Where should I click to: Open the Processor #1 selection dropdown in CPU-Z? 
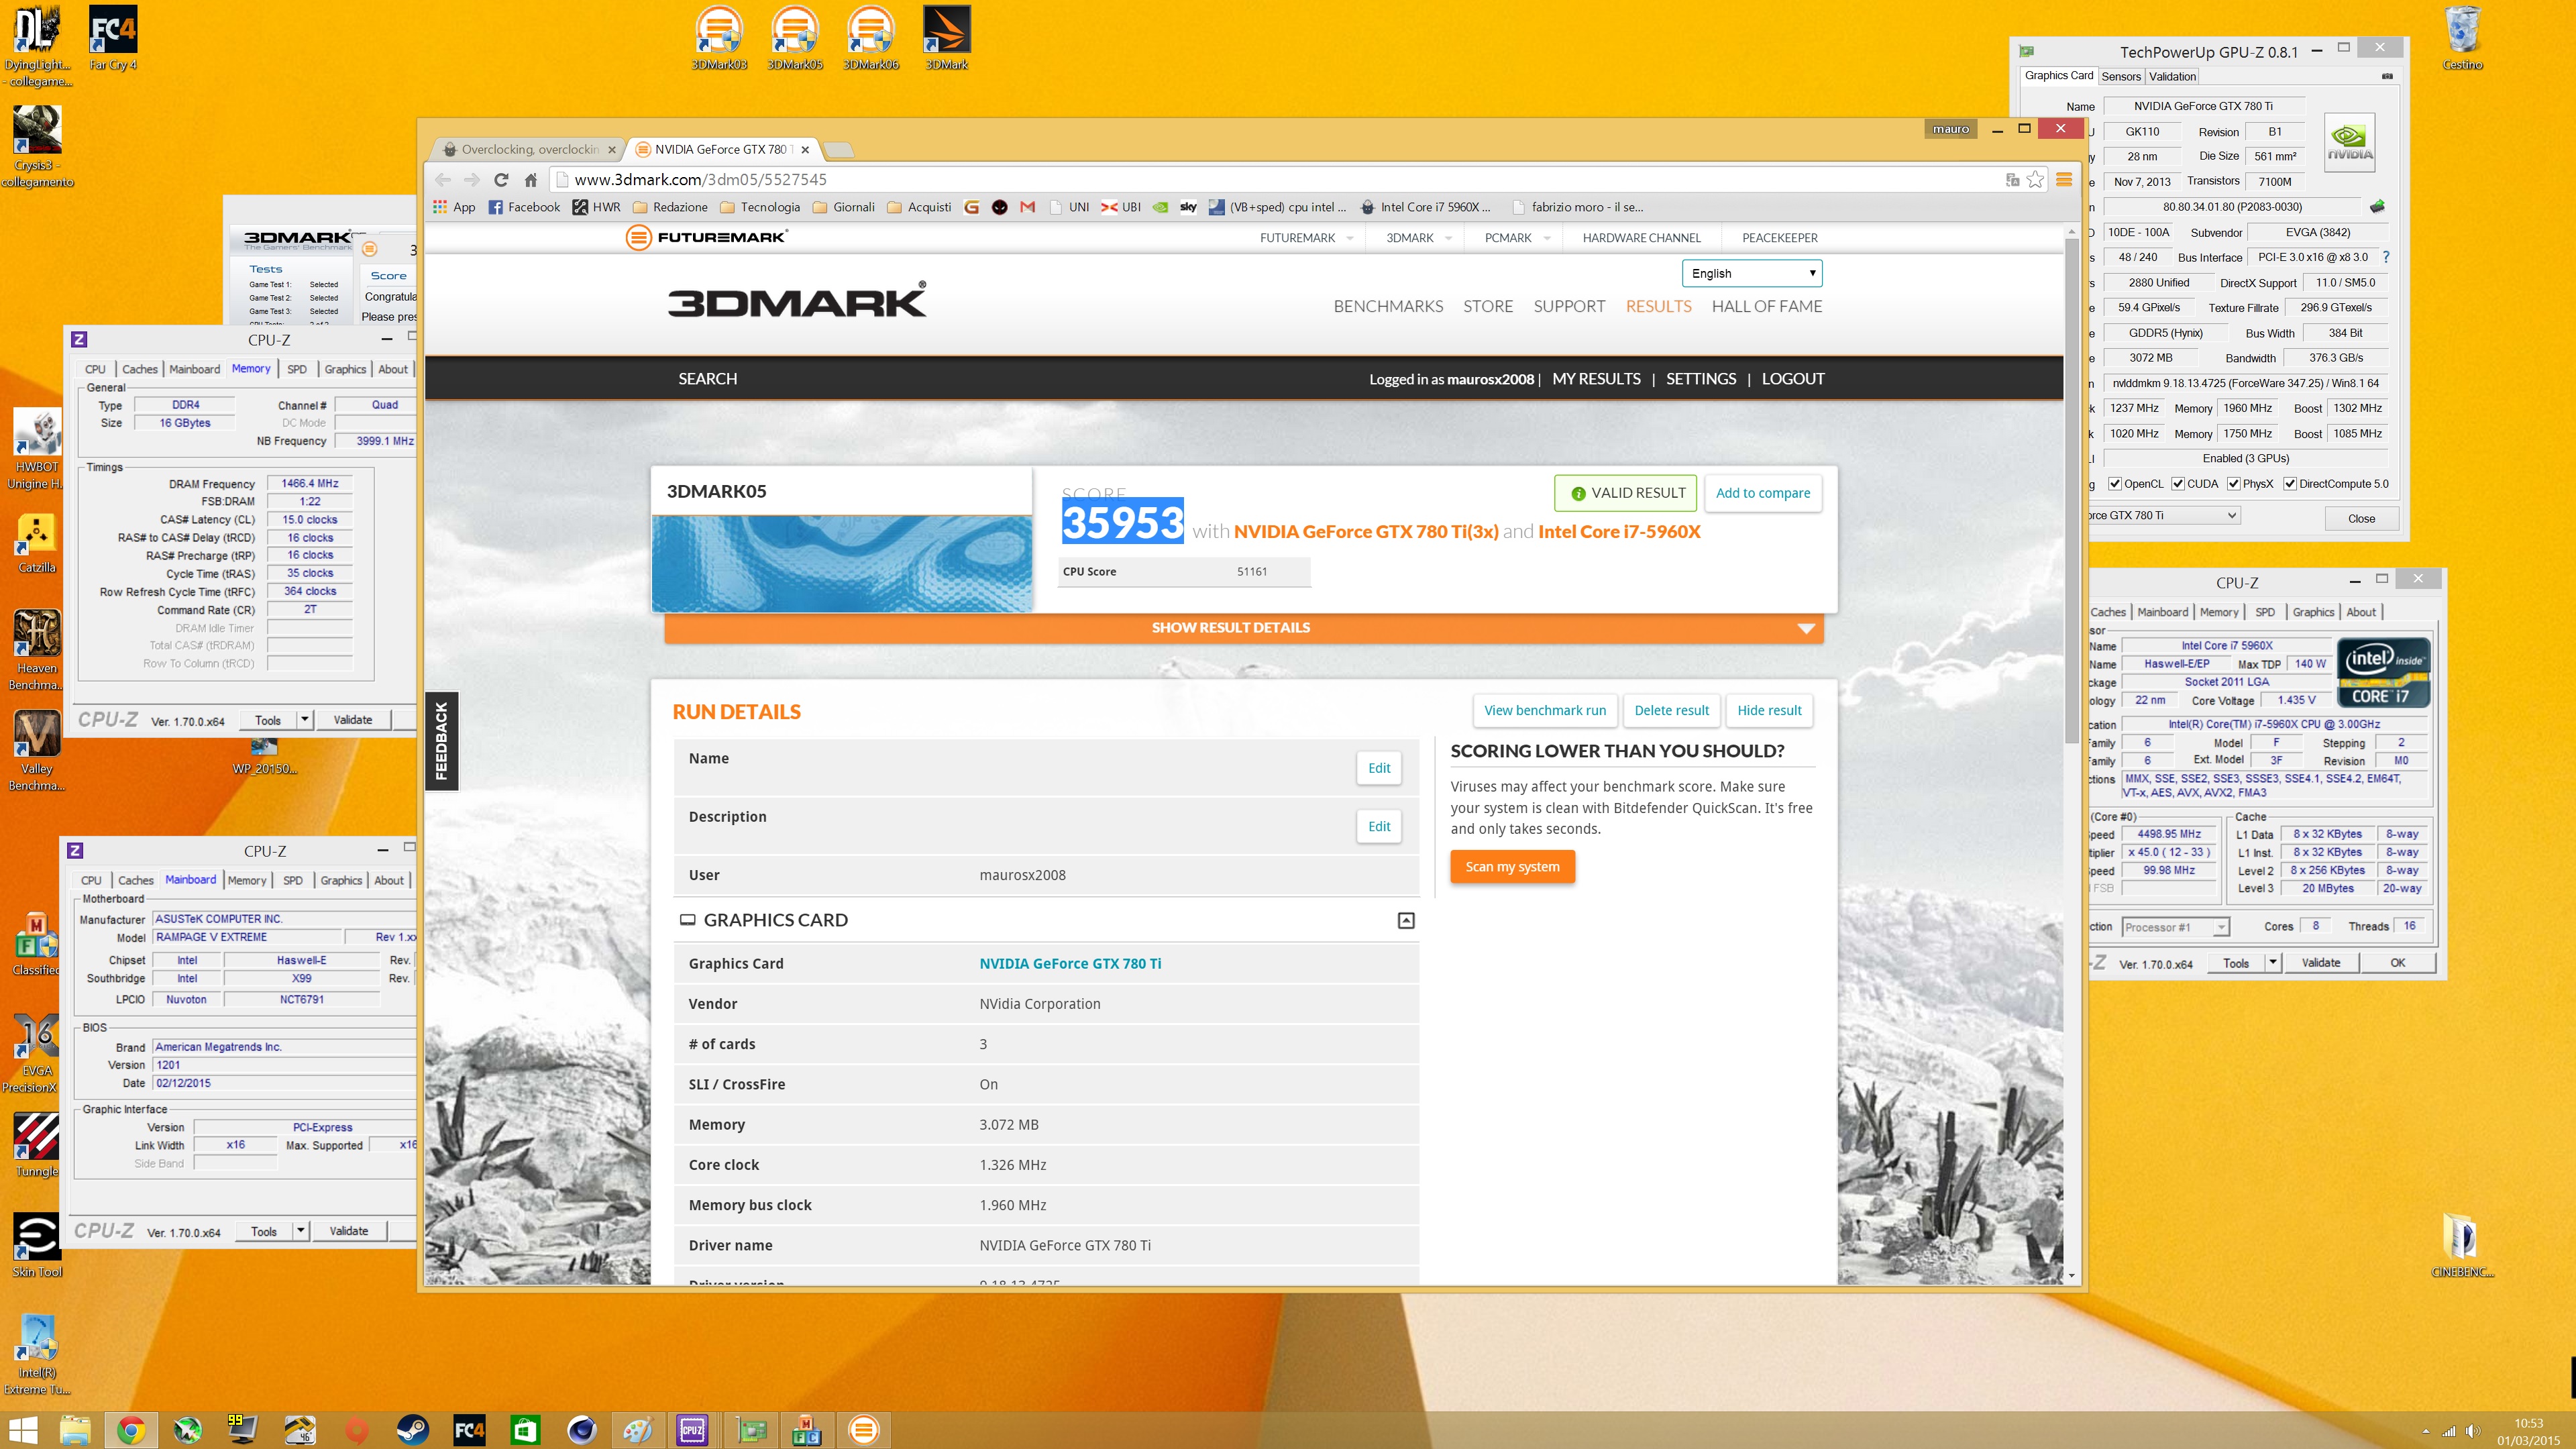click(x=2175, y=927)
